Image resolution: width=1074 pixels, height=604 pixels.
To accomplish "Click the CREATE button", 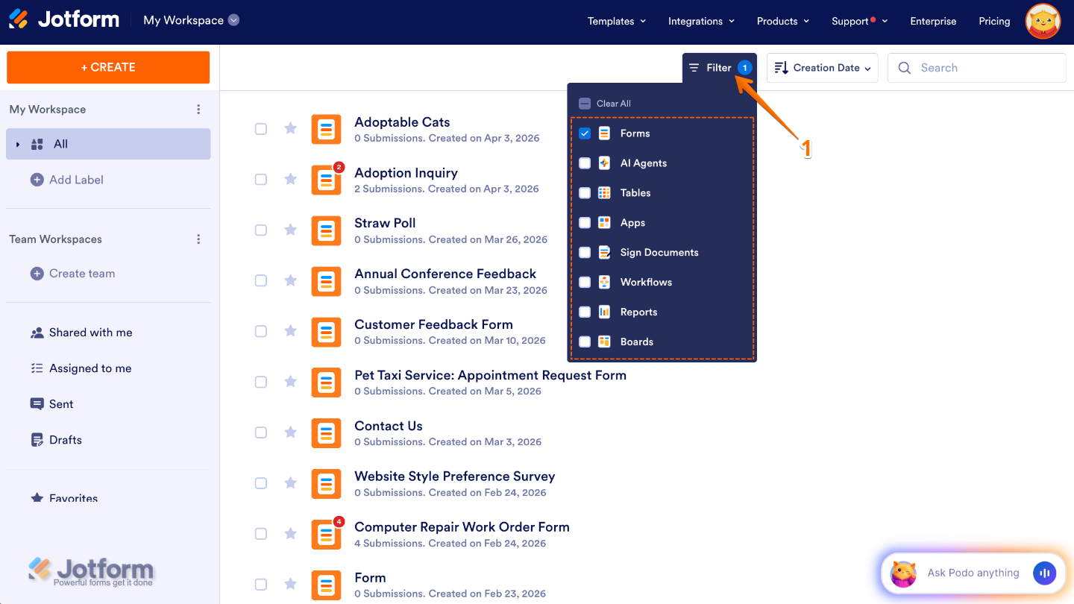I will coord(107,67).
